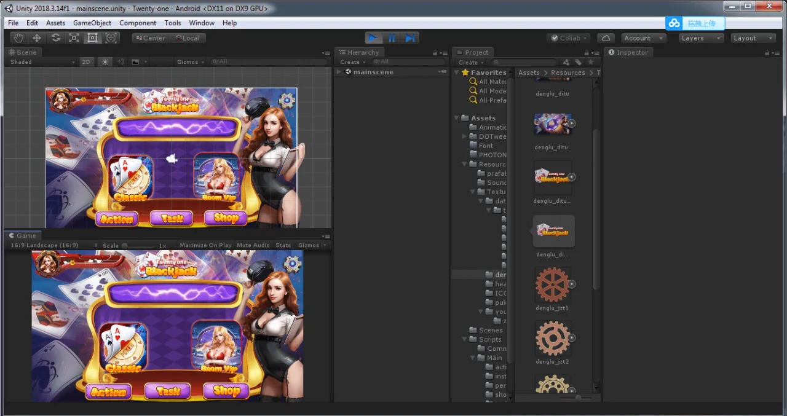Select the Rect Transform tool
787x416 pixels.
92,38
